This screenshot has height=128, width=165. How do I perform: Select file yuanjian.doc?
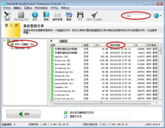[62, 76]
